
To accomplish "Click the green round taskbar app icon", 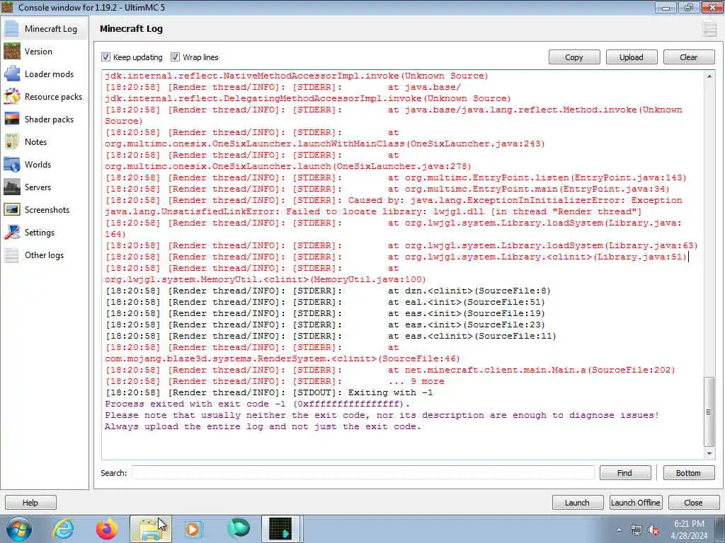I will [238, 529].
